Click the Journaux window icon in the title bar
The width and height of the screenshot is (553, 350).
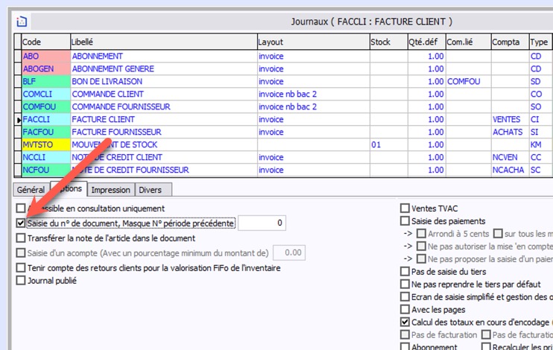tap(22, 22)
